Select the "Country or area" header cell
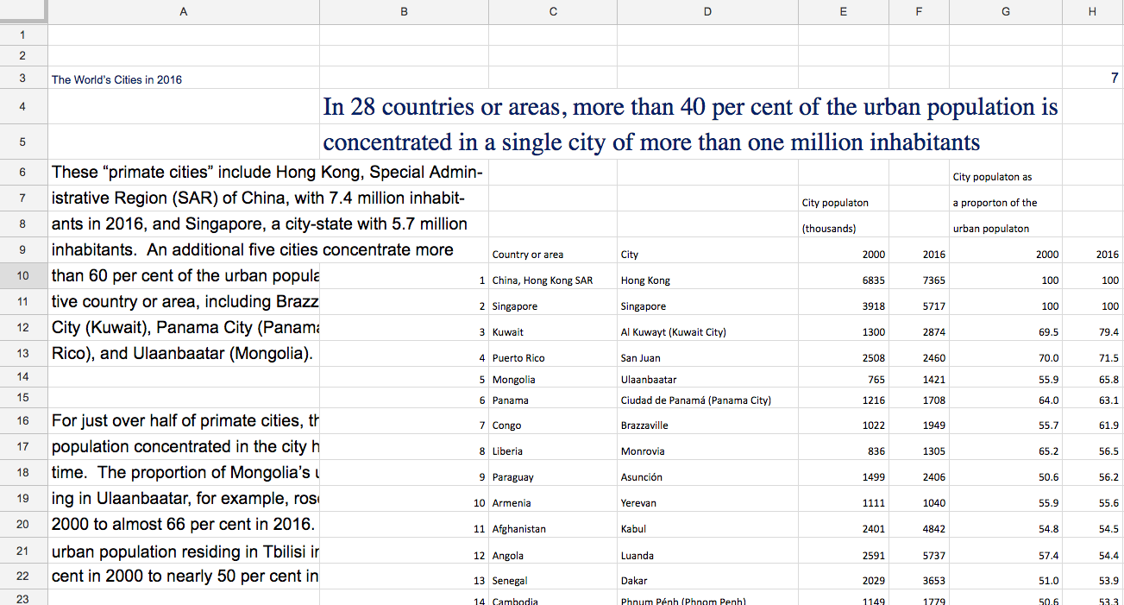This screenshot has height=605, width=1124. 527,255
